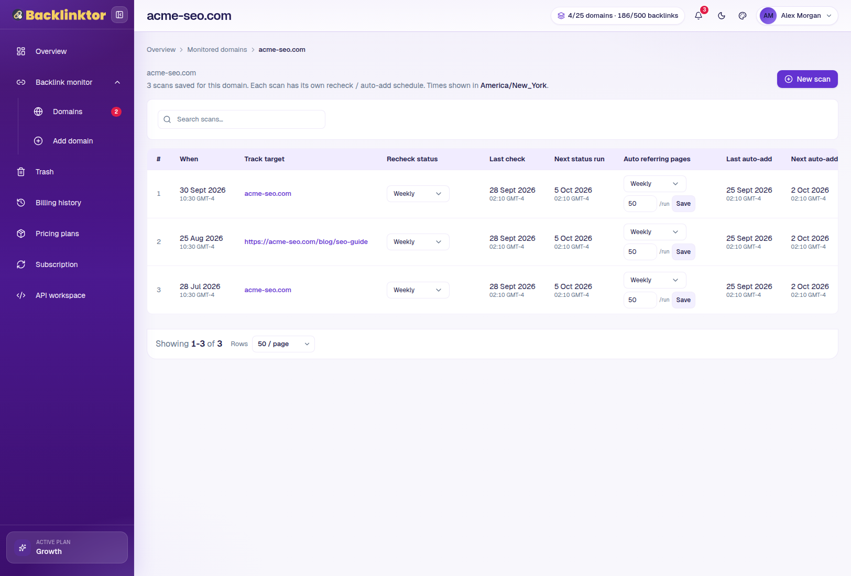
Task: Save auto referring pages for row 3
Action: click(683, 300)
